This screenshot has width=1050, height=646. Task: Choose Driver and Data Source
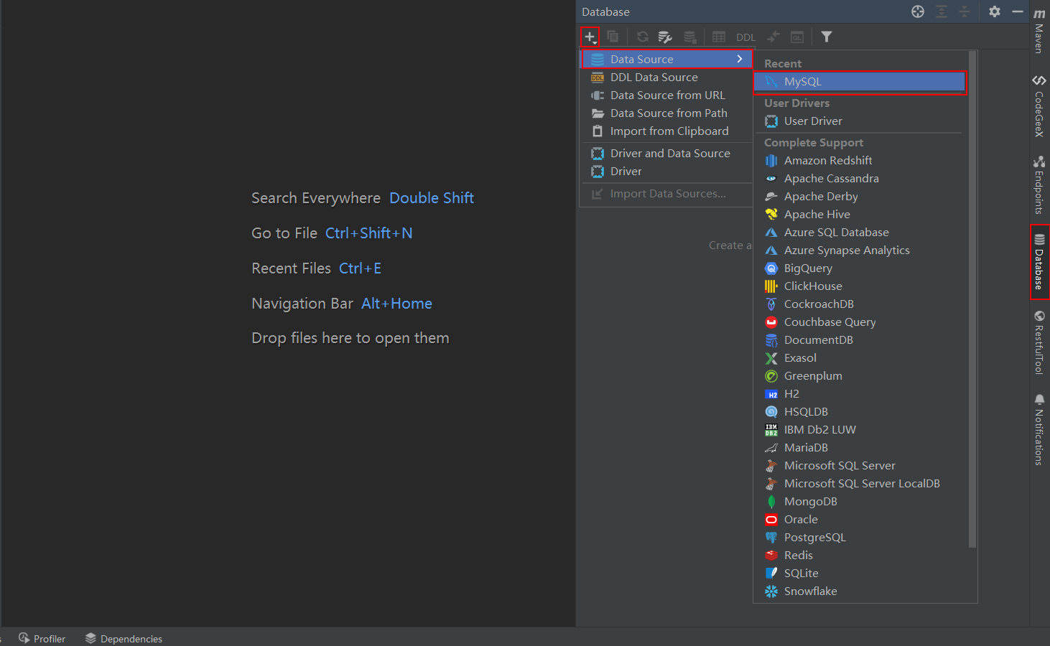pos(666,153)
